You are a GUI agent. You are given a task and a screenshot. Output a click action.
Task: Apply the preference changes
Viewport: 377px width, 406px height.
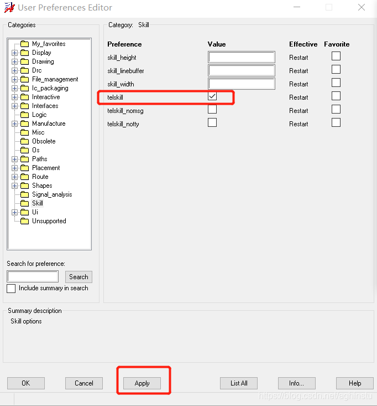tap(142, 383)
